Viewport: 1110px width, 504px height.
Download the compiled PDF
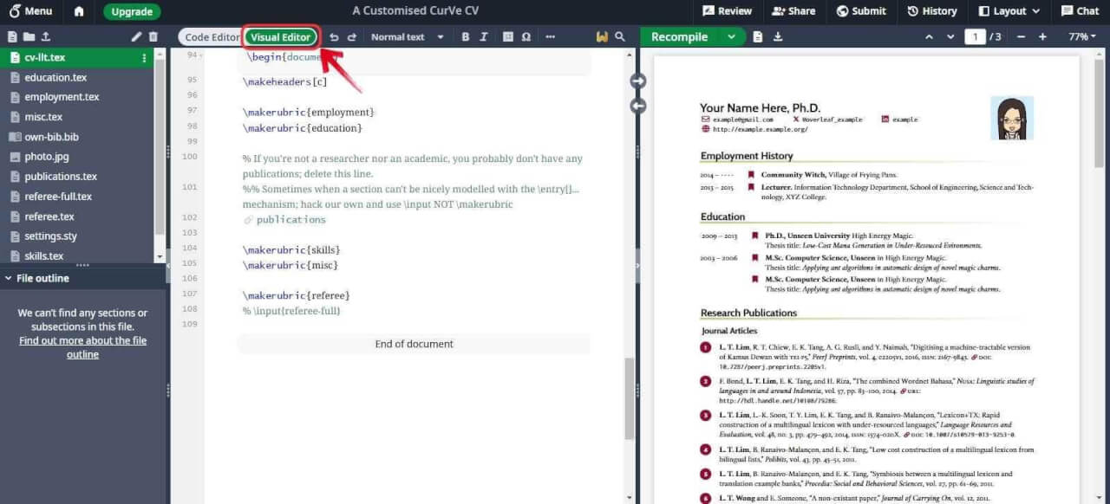tap(778, 36)
